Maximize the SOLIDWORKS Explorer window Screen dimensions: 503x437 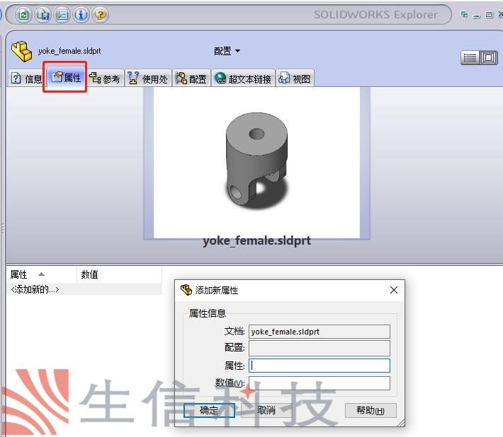pos(489,15)
